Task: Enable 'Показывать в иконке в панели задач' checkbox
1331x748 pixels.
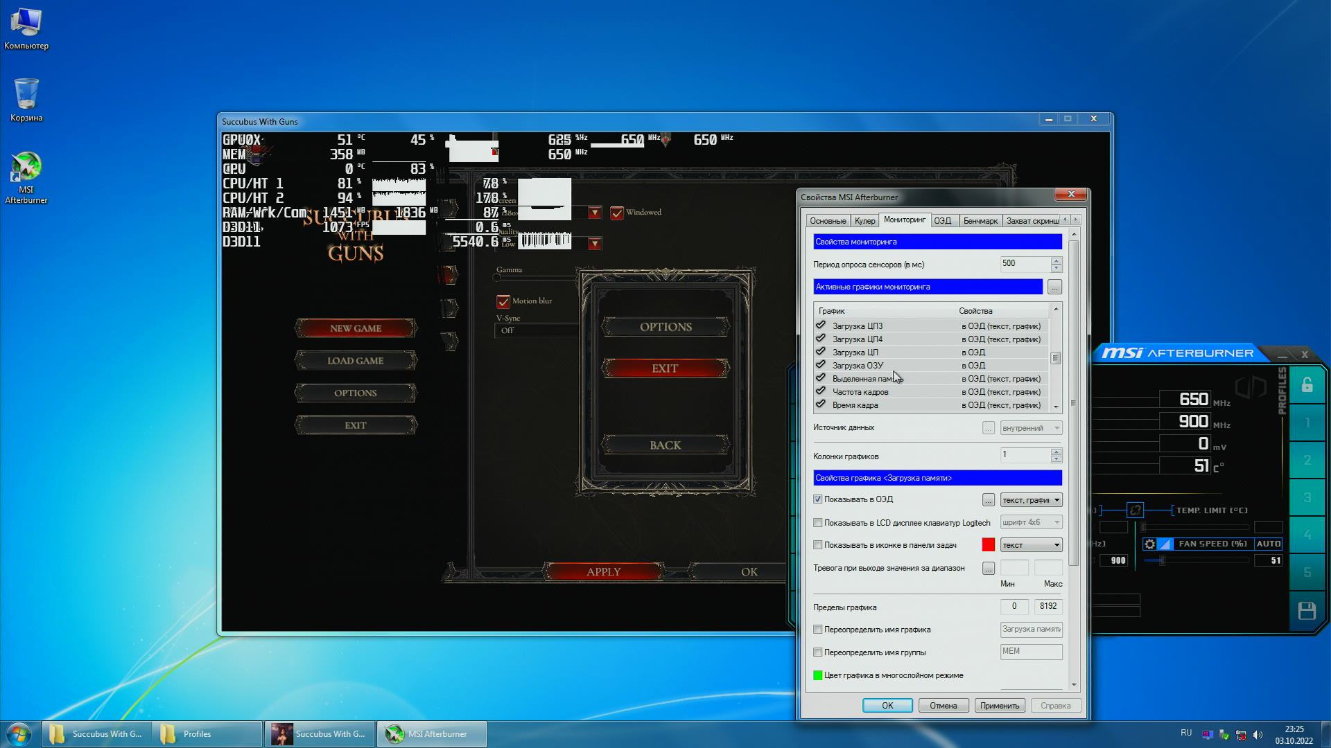Action: [x=818, y=545]
